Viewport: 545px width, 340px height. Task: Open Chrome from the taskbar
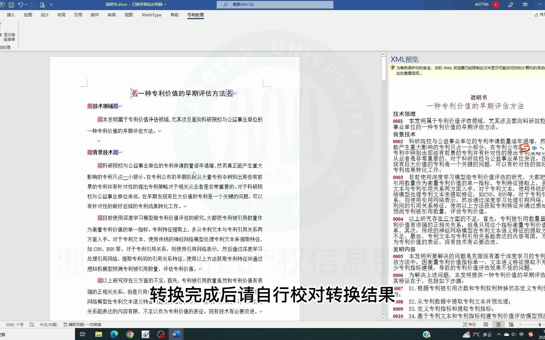click(130, 334)
